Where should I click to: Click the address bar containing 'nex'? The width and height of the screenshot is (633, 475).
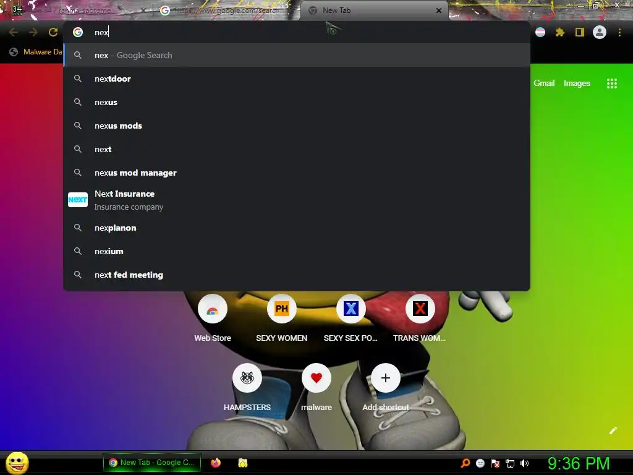297,32
